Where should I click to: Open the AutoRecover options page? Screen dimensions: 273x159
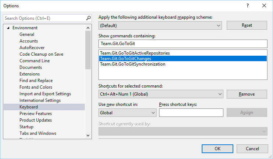tap(32, 48)
